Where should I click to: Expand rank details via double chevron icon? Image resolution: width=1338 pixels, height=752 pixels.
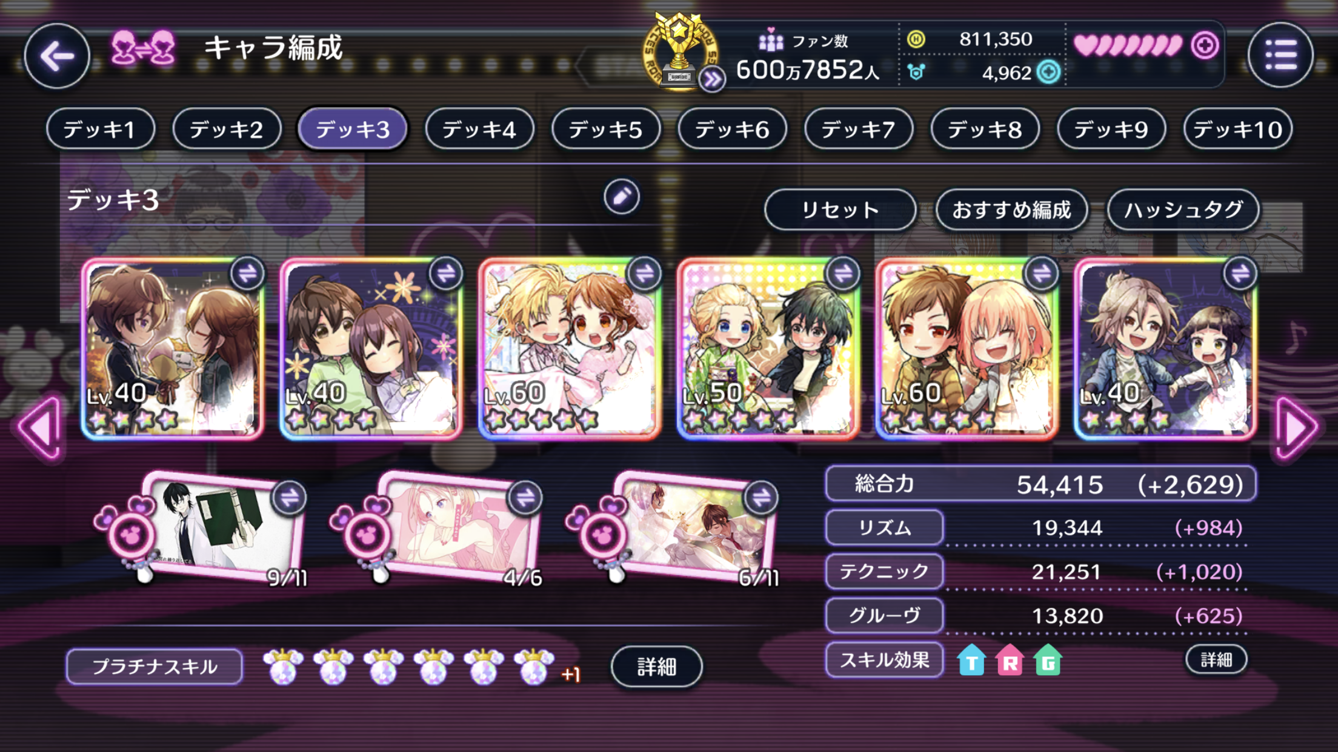click(712, 79)
